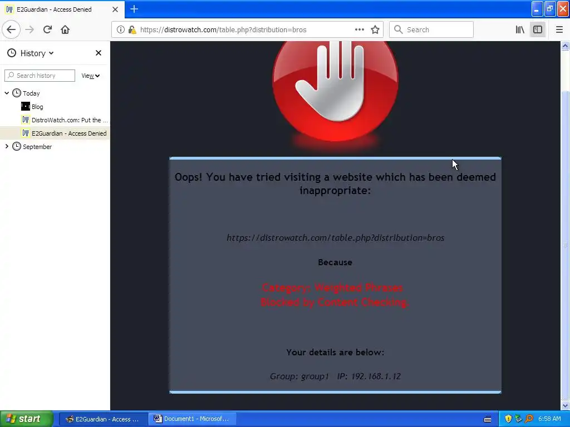
Task: Select E2Guardian - Access Denied history entry
Action: tap(55, 133)
